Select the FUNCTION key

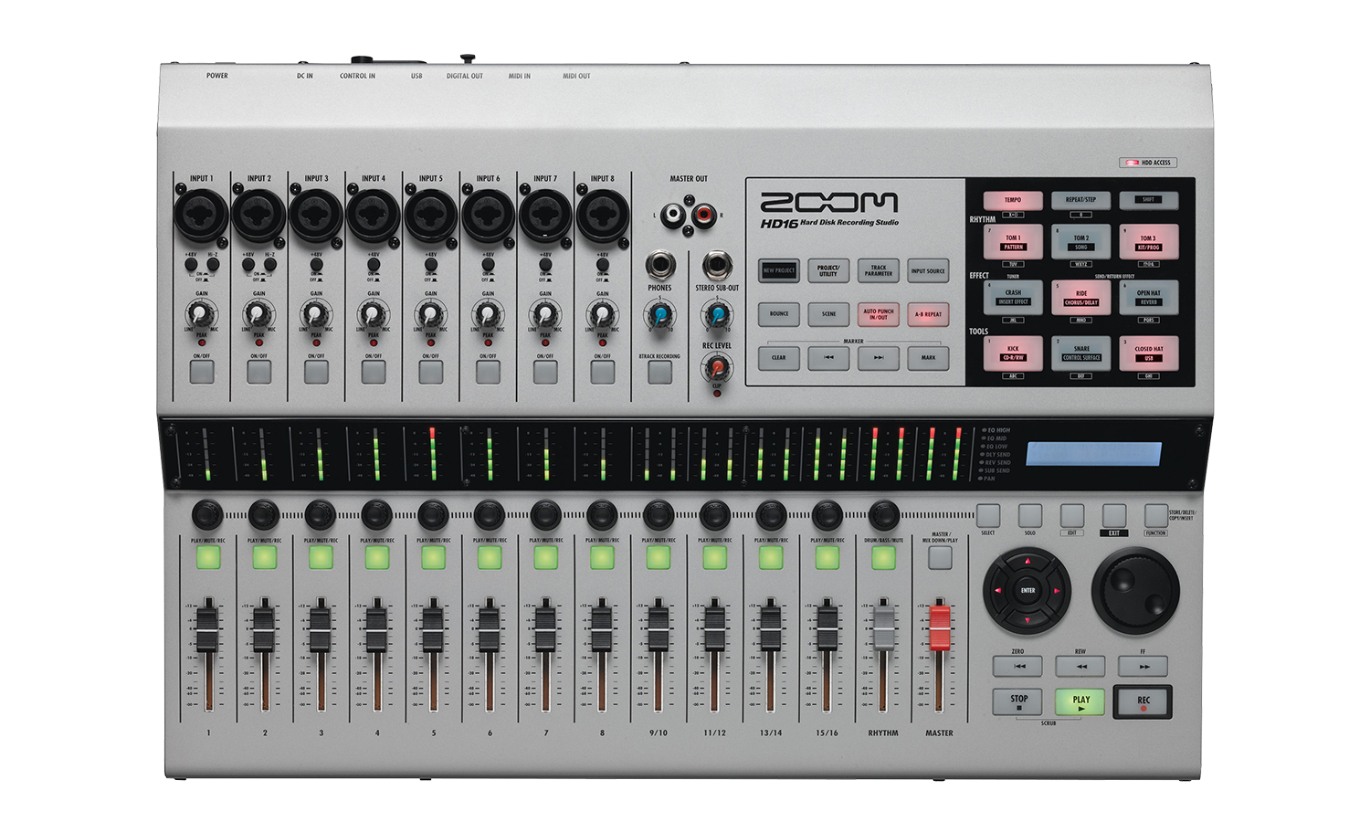point(1156,515)
